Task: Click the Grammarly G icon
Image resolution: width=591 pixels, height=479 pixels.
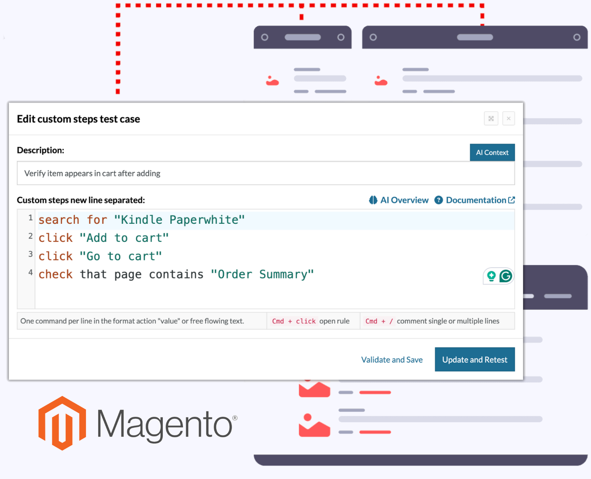Action: [x=506, y=276]
